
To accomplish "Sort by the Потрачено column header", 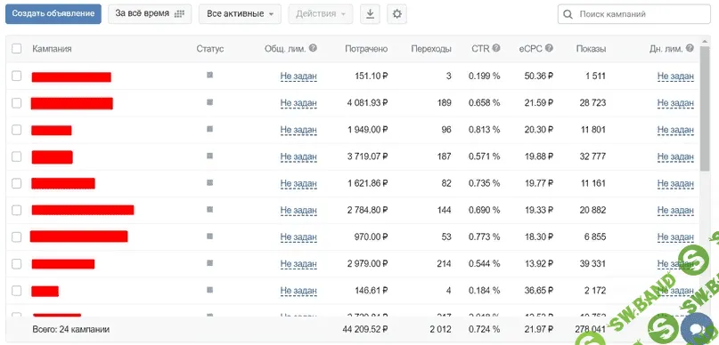I will (x=366, y=49).
